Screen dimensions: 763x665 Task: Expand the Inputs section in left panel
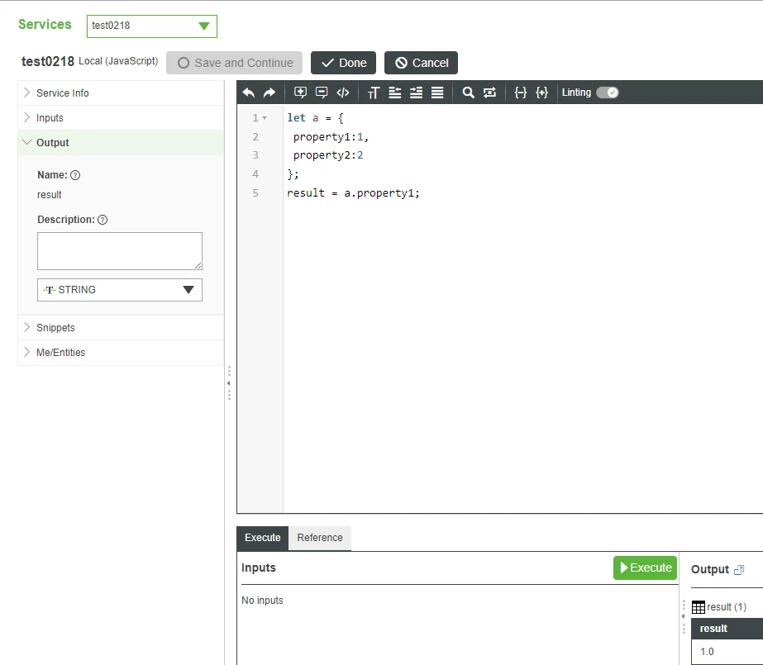(121, 117)
